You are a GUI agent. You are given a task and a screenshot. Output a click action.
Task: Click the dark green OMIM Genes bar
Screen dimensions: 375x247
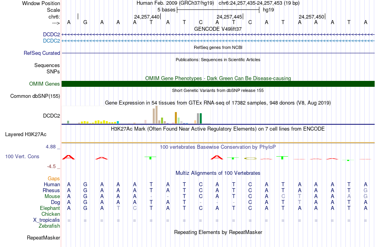point(218,84)
